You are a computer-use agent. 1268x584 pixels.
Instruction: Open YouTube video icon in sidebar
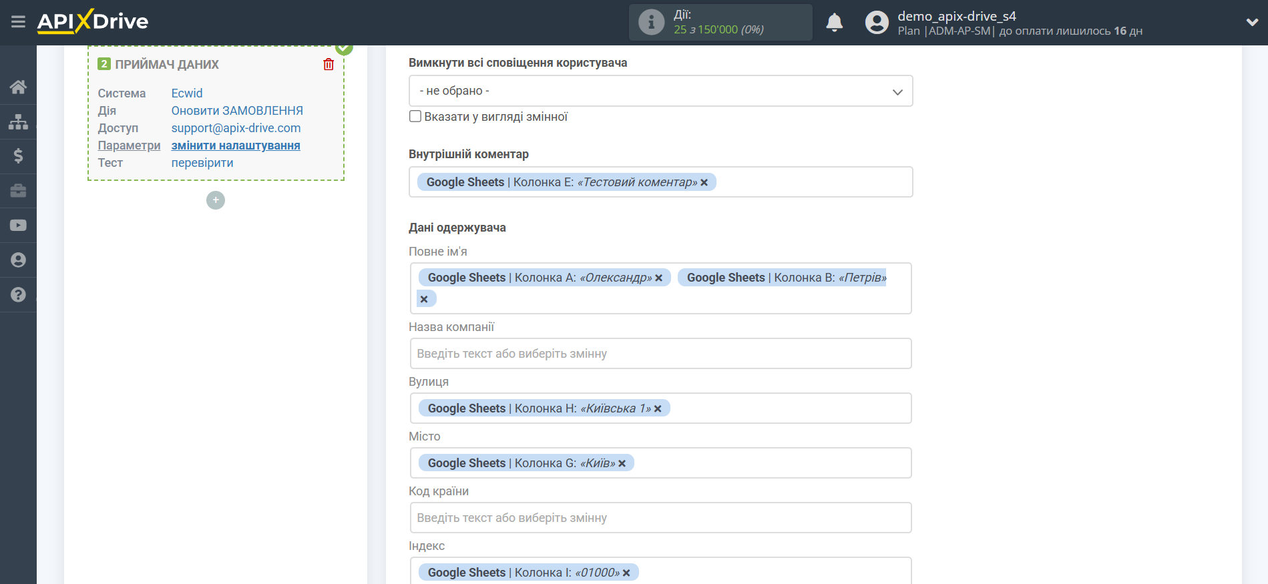coord(18,226)
